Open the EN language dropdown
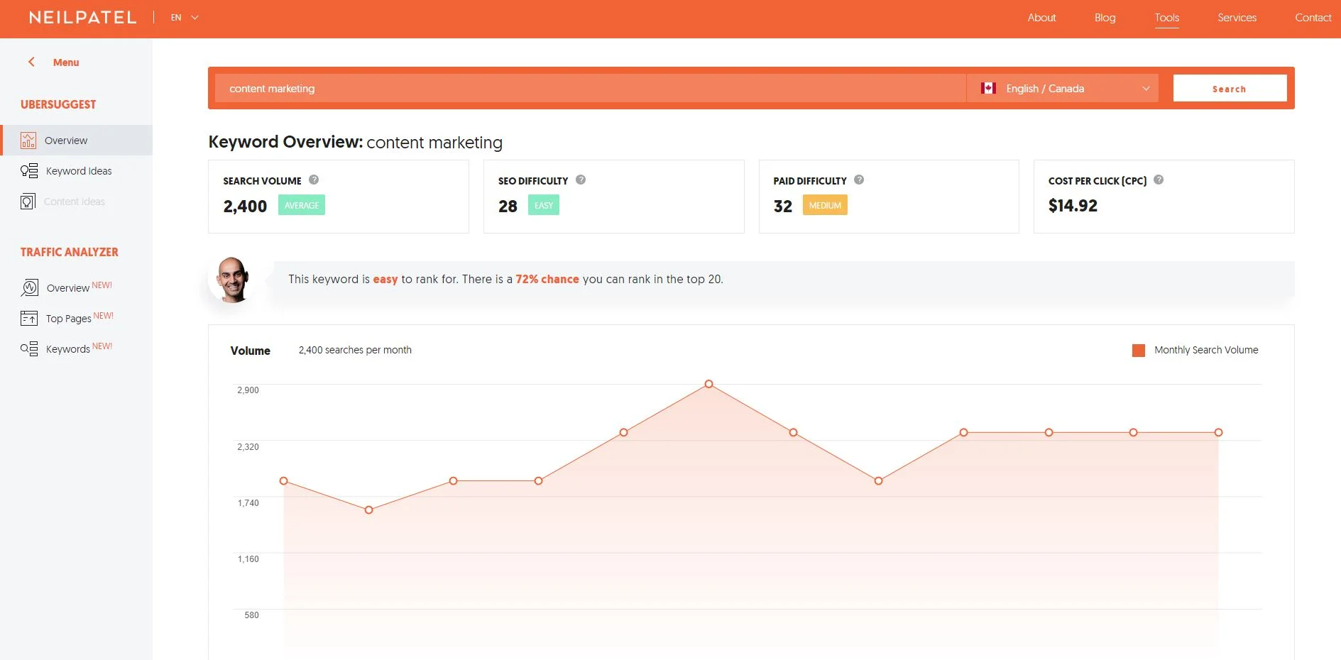This screenshot has width=1341, height=660. point(185,18)
